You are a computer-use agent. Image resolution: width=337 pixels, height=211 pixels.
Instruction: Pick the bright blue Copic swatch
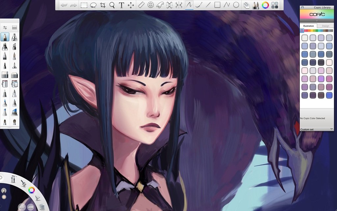[329, 95]
